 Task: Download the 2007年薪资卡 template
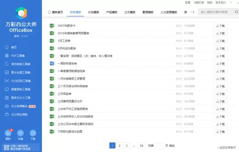point(220,26)
